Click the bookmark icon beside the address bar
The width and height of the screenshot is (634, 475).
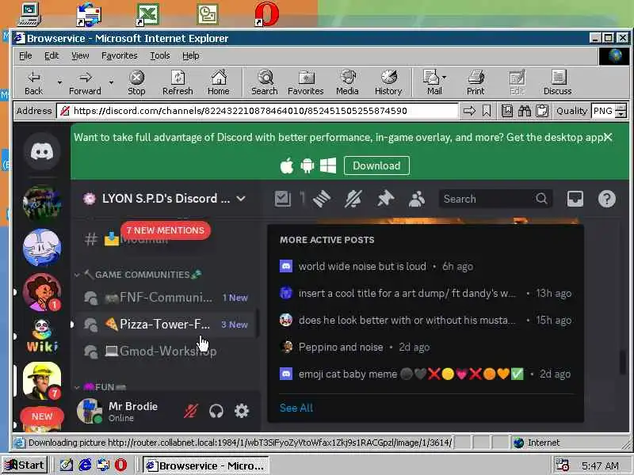pos(487,111)
